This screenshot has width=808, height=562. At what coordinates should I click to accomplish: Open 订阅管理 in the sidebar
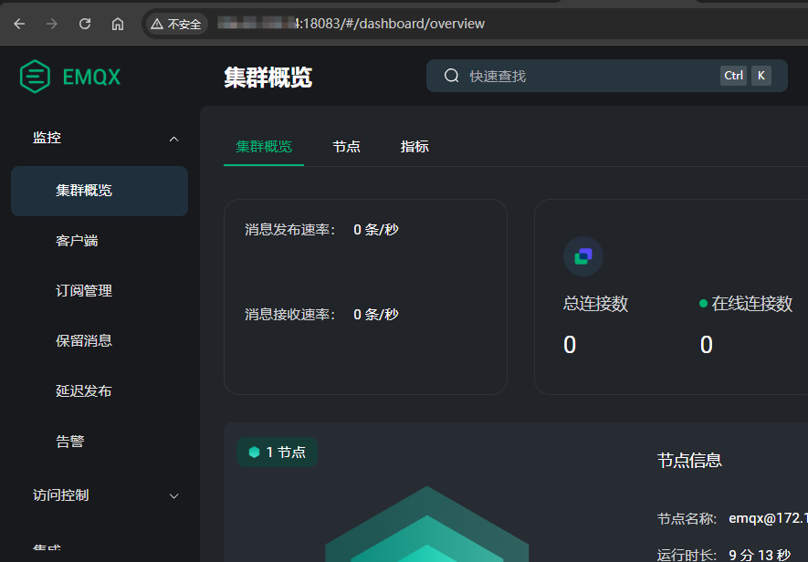[x=84, y=291]
